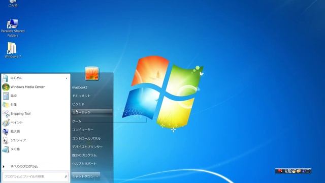Select the ごみ箱 recycle bin icon
Screen dimensions: 325x183
[x=13, y=4]
